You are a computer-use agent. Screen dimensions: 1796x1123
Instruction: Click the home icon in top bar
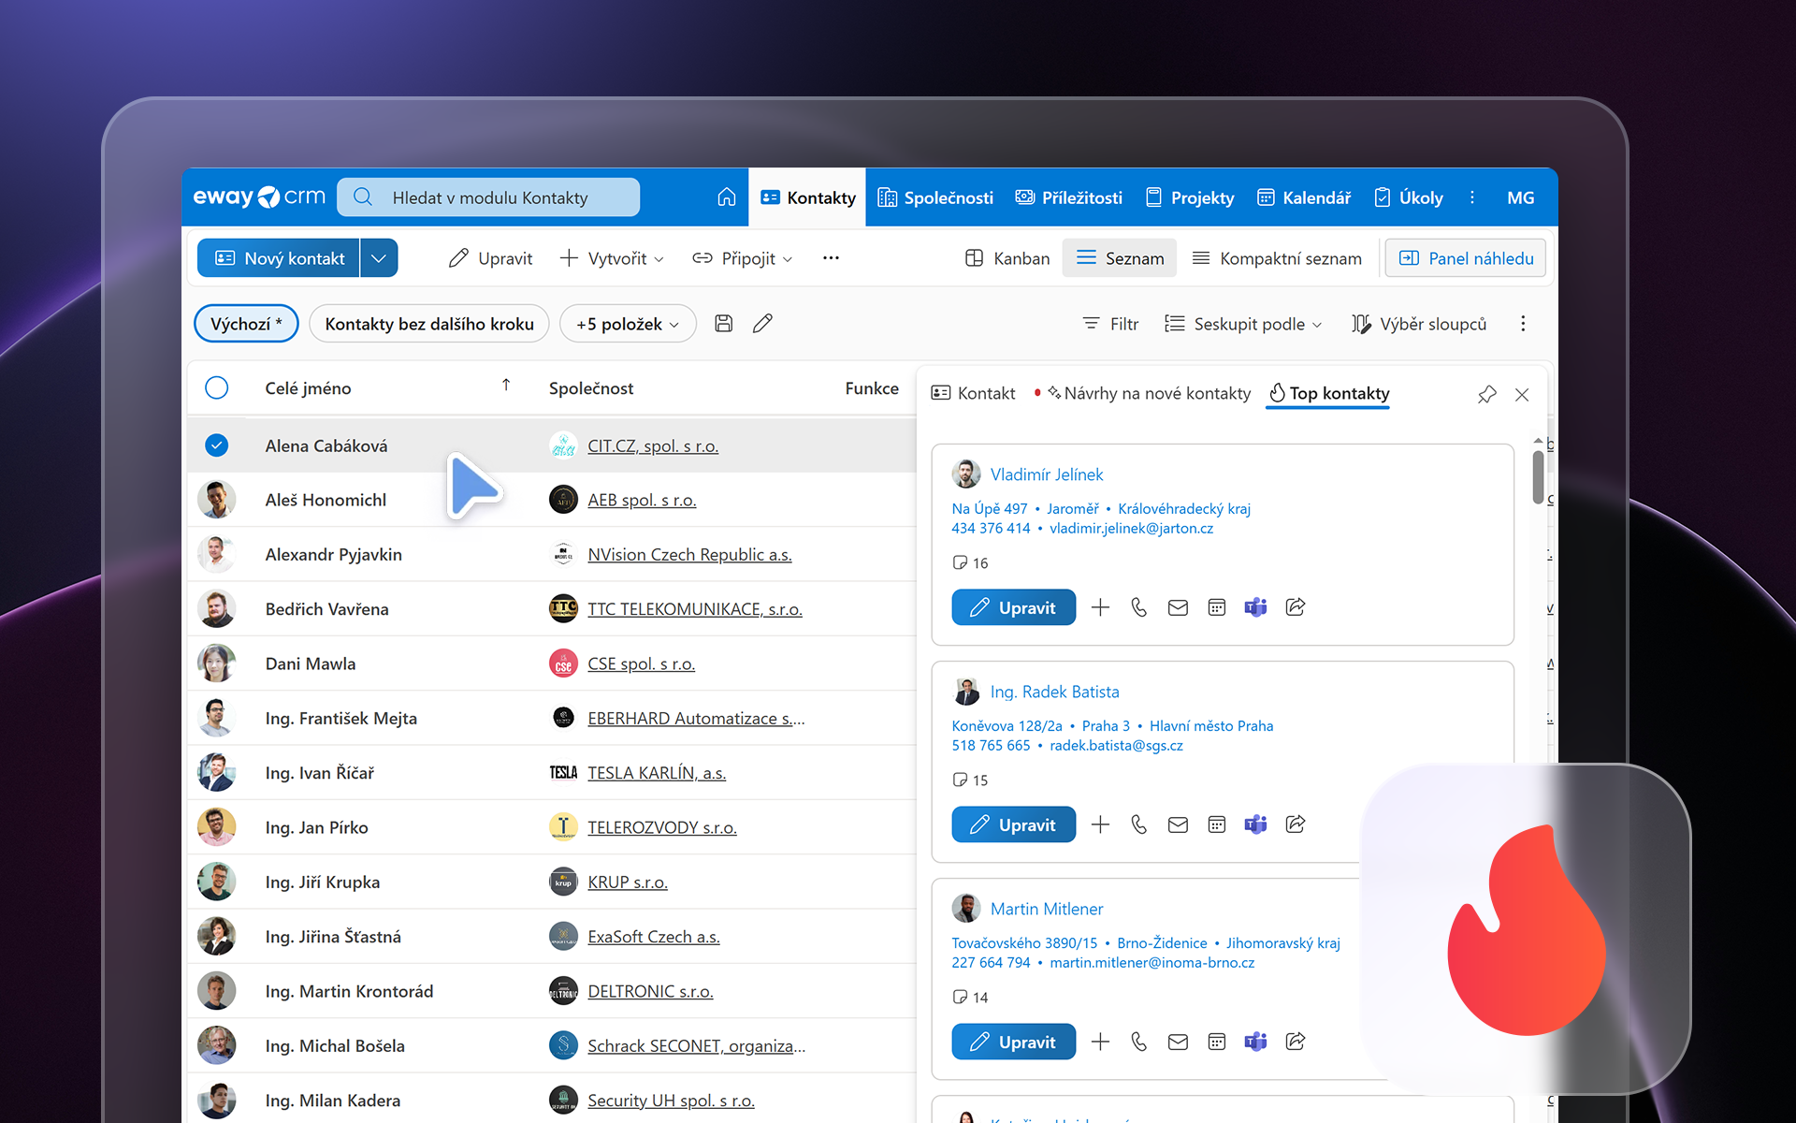[726, 197]
